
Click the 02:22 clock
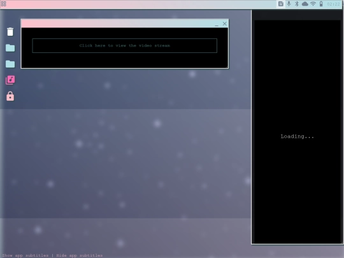(x=333, y=4)
